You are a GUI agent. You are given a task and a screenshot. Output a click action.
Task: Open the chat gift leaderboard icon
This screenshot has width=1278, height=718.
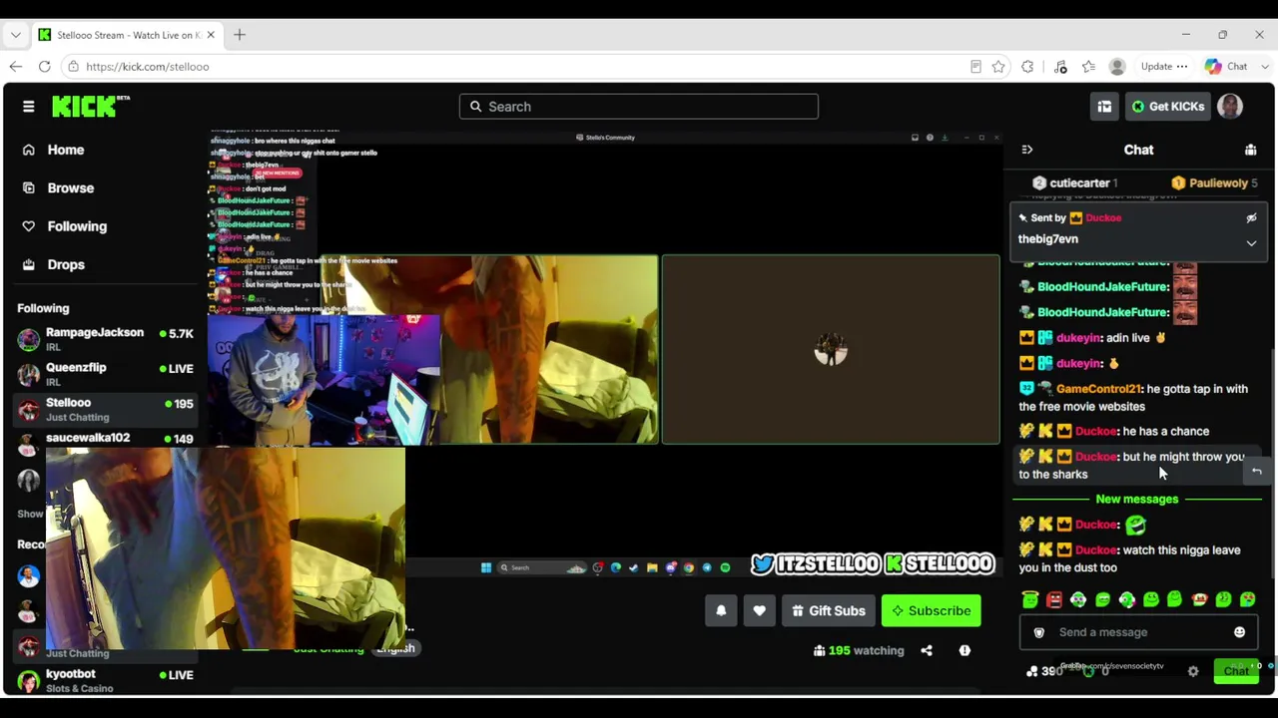[1250, 150]
